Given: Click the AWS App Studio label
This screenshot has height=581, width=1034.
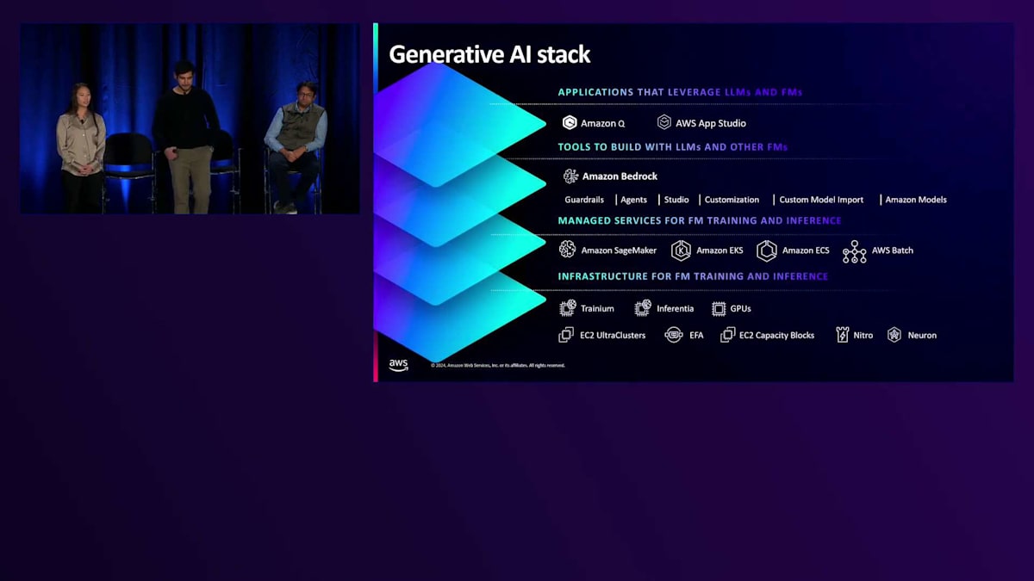Looking at the screenshot, I should coord(711,123).
